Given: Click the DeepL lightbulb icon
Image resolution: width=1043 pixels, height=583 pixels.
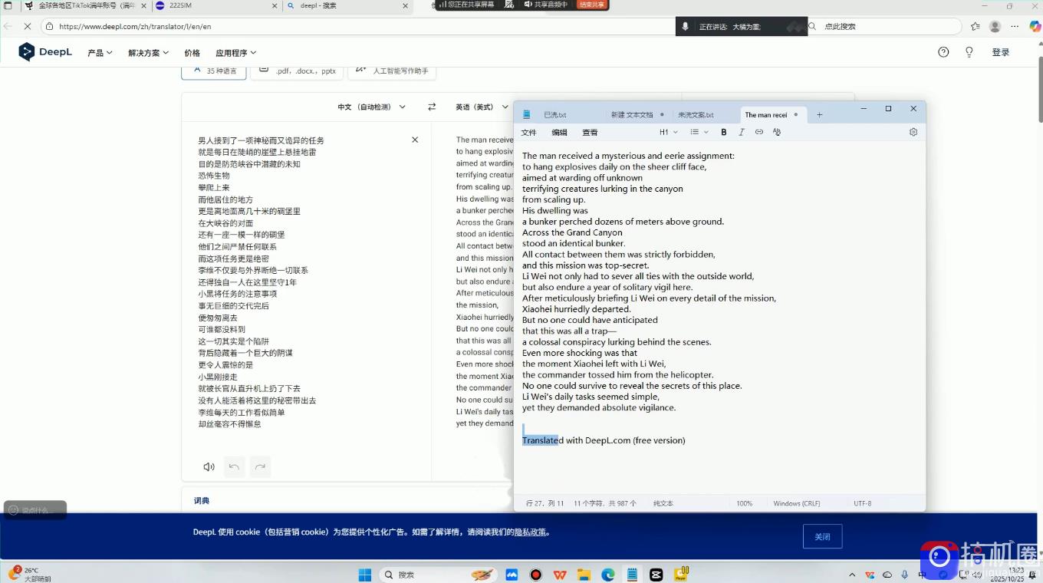Looking at the screenshot, I should tap(969, 52).
